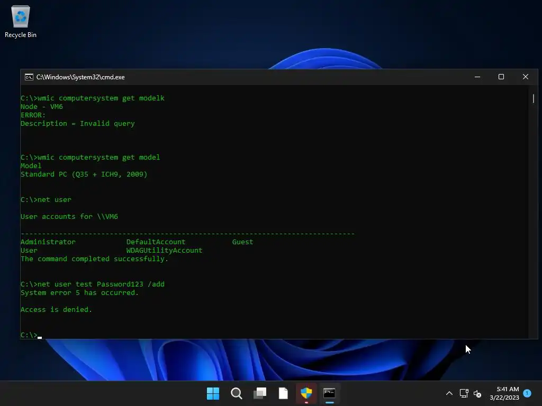Open the notification badge in the tray
This screenshot has width=542, height=406.
click(527, 393)
